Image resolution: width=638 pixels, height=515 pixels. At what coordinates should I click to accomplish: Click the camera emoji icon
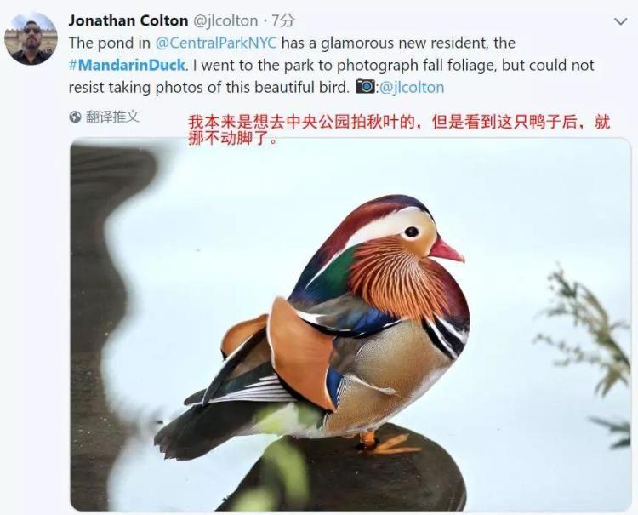pos(366,86)
